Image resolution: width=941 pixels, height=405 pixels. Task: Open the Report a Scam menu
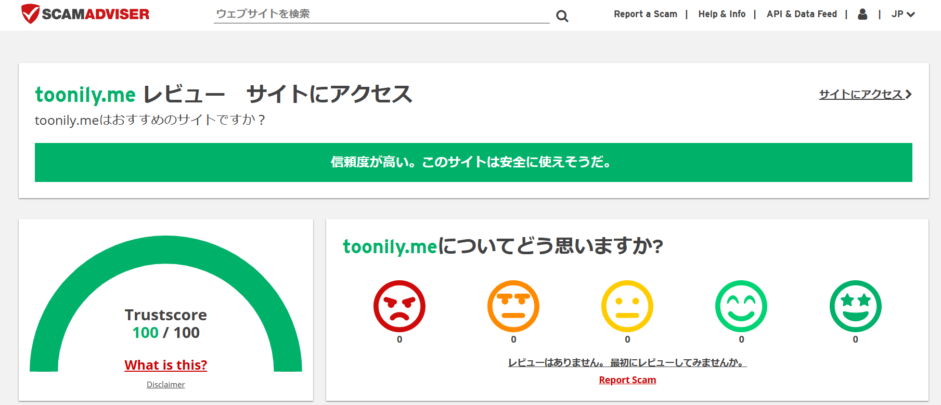[x=646, y=14]
